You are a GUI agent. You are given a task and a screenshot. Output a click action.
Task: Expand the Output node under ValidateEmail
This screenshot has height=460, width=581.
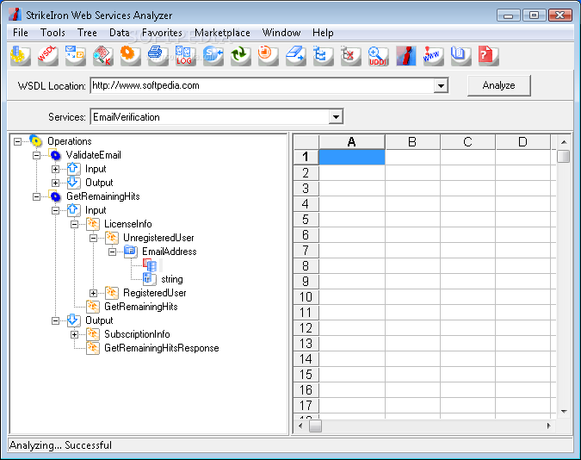tap(55, 183)
